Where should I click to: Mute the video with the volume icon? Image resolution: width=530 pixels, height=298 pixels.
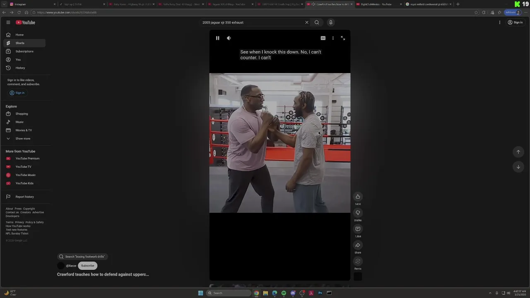point(229,38)
